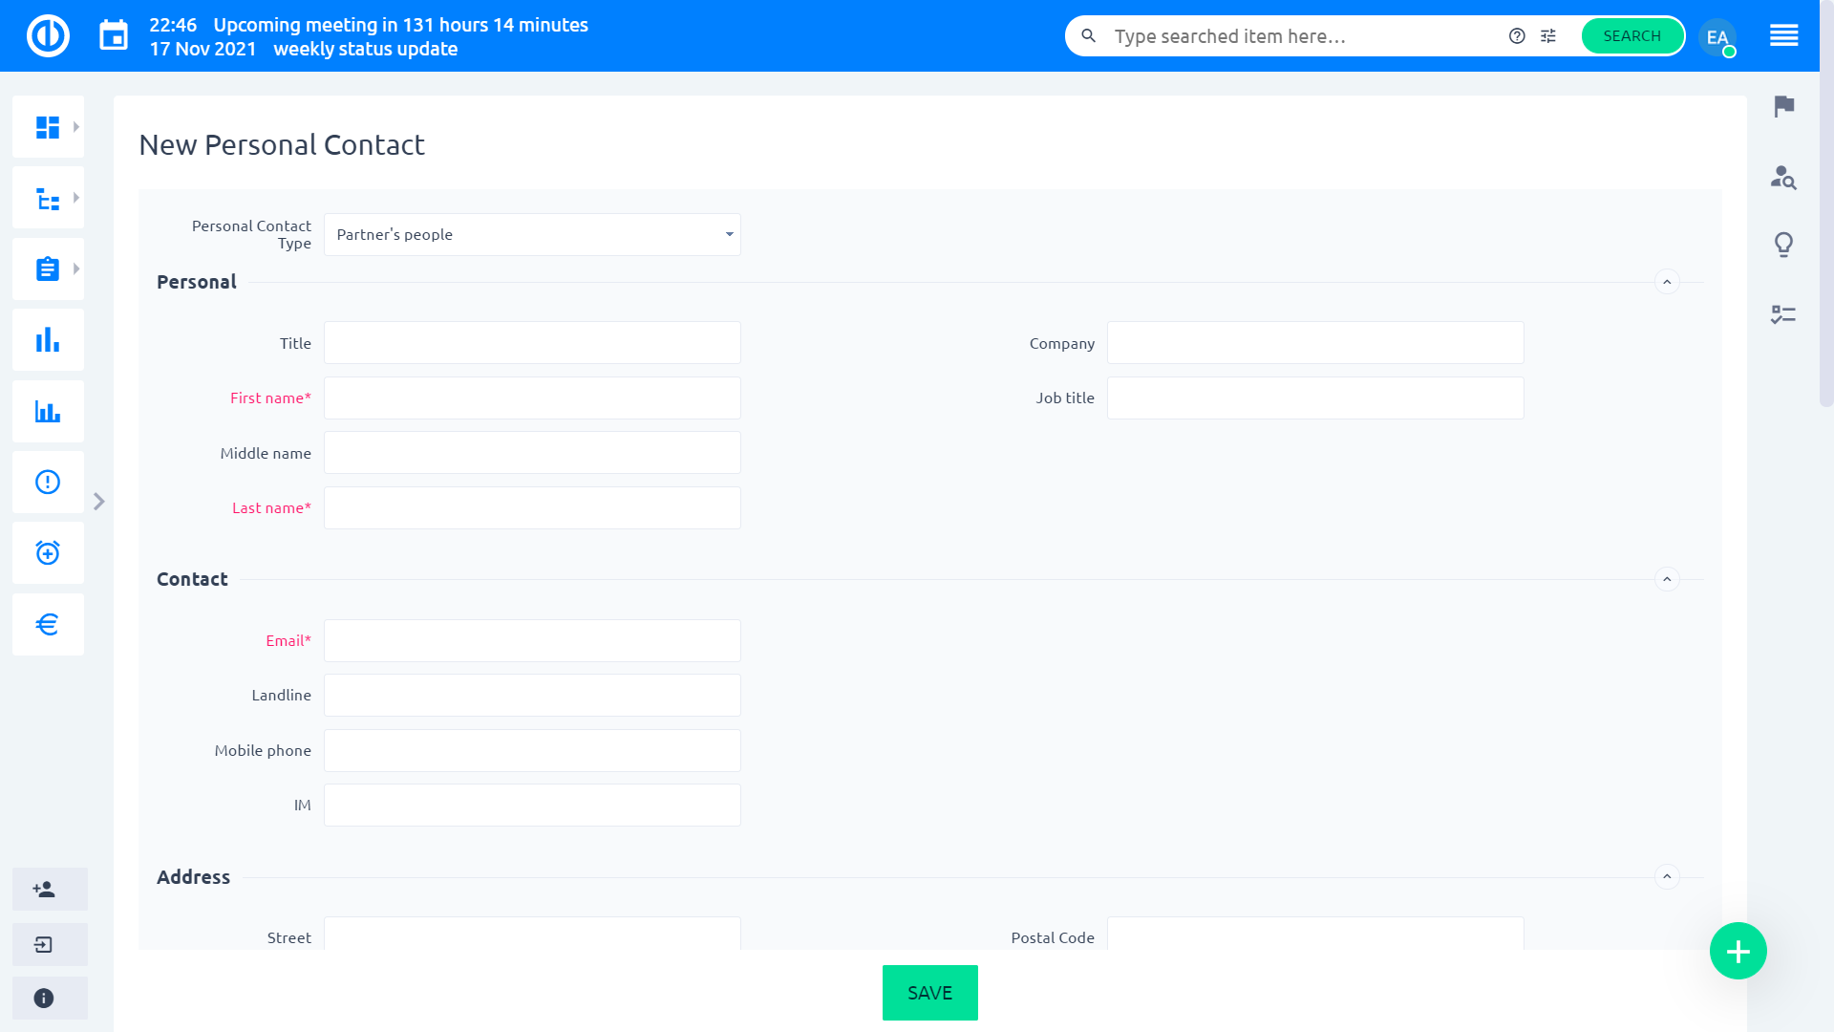
Task: Open the lightbulb ideas icon
Action: pyautogui.click(x=1783, y=245)
